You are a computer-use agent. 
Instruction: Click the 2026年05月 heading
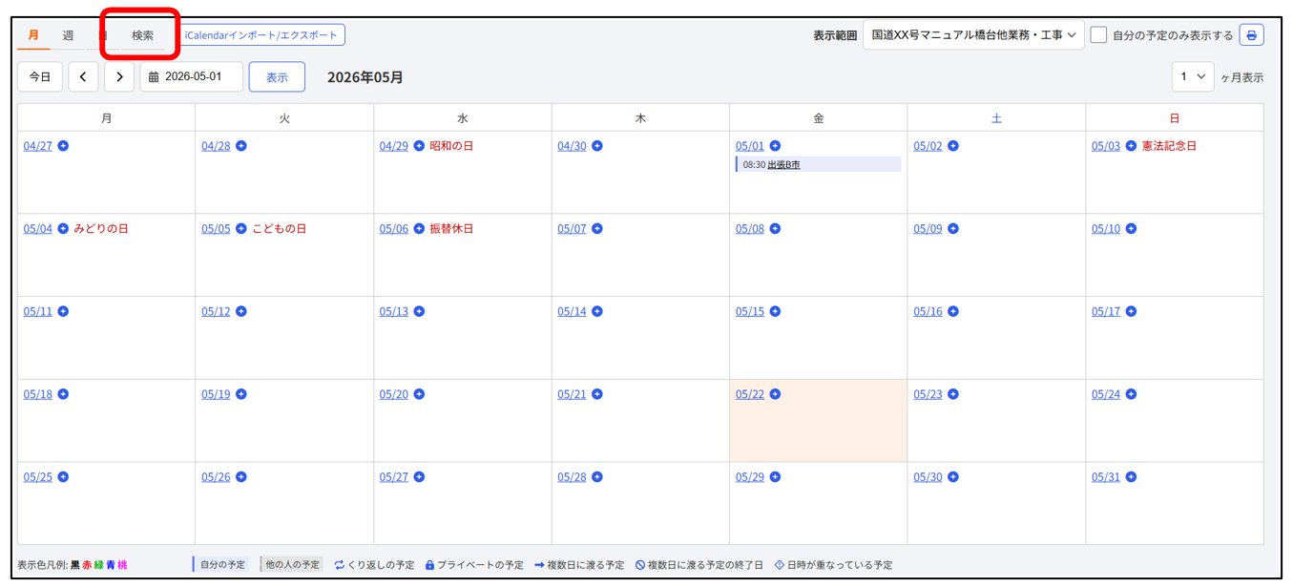365,77
